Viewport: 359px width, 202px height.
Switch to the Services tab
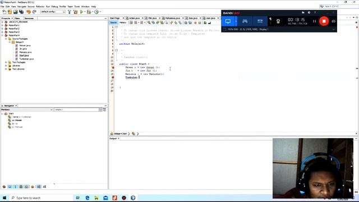(29, 19)
